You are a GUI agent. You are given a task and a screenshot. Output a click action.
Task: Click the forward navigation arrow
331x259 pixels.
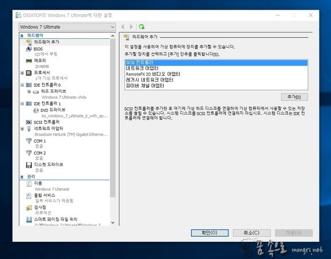coord(131,27)
